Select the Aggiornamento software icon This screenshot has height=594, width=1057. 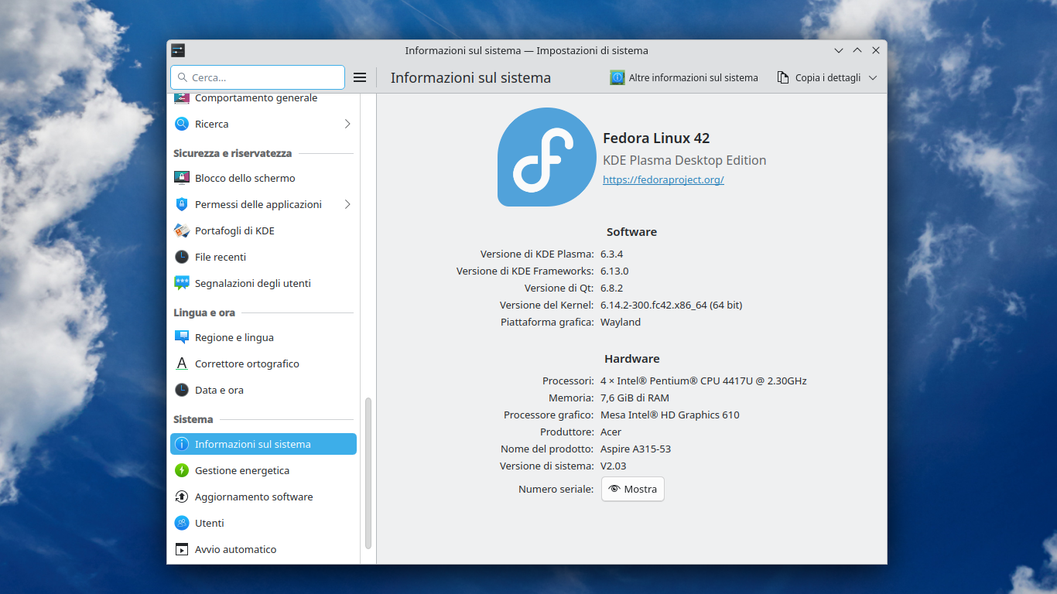pyautogui.click(x=181, y=497)
